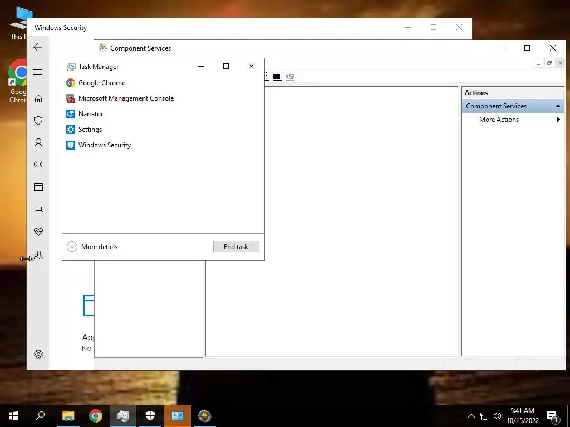Viewport: 570px width, 427px height.
Task: Open File Explorer from the taskbar
Action: (x=68, y=416)
